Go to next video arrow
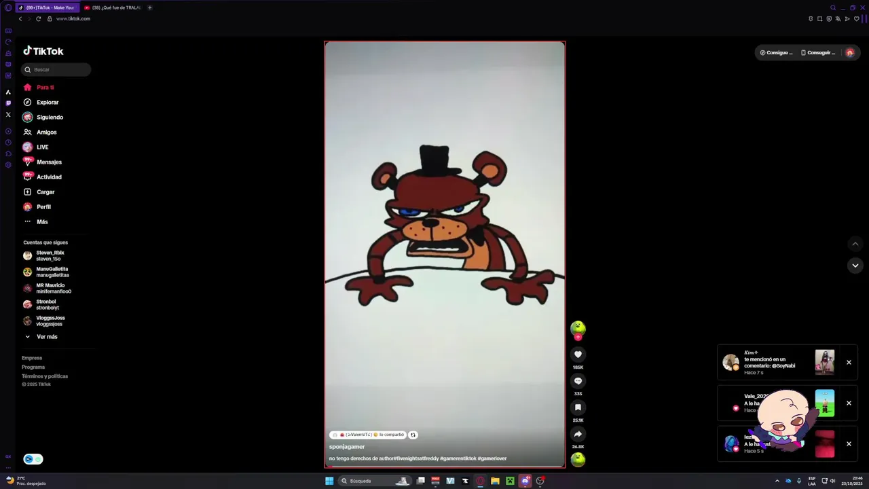This screenshot has width=869, height=489. click(x=855, y=266)
